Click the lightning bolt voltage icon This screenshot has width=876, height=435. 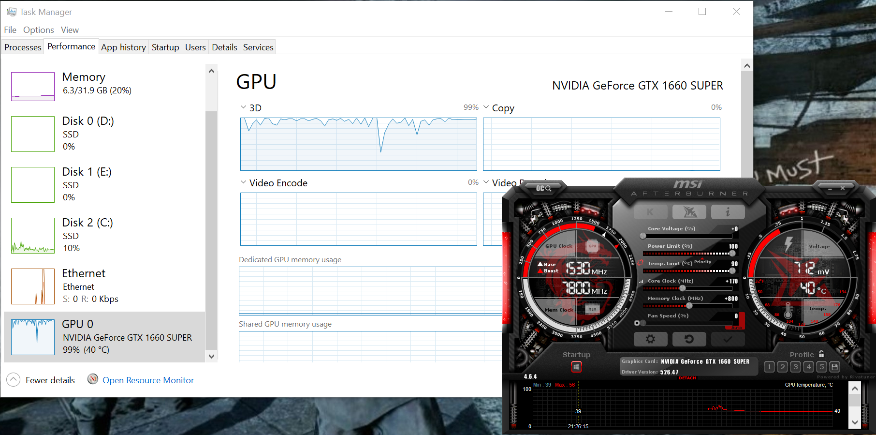(x=788, y=244)
